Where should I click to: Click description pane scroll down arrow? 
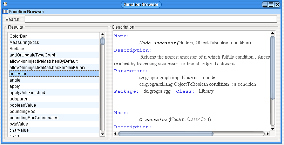272,128
